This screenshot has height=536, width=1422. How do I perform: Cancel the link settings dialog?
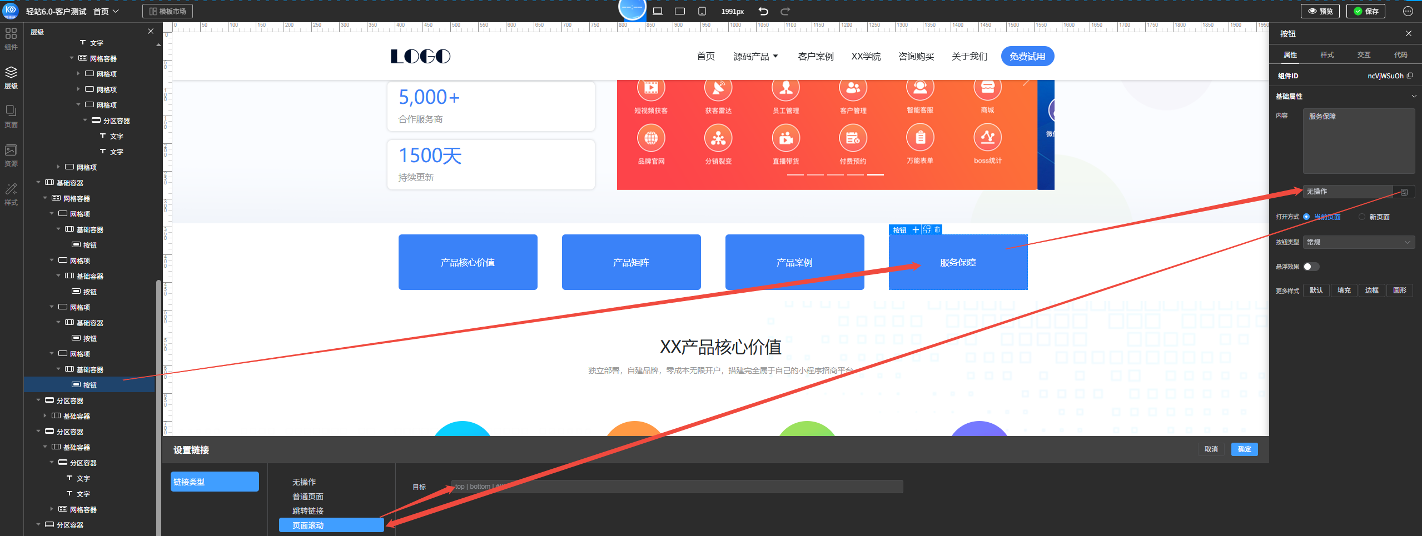[x=1211, y=449]
